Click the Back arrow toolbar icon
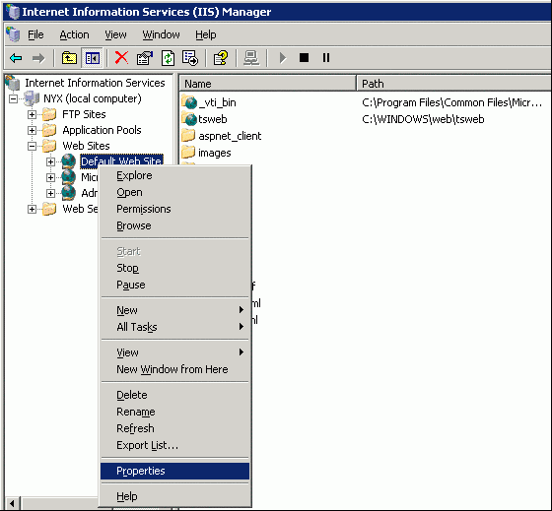The image size is (552, 511). 16,58
